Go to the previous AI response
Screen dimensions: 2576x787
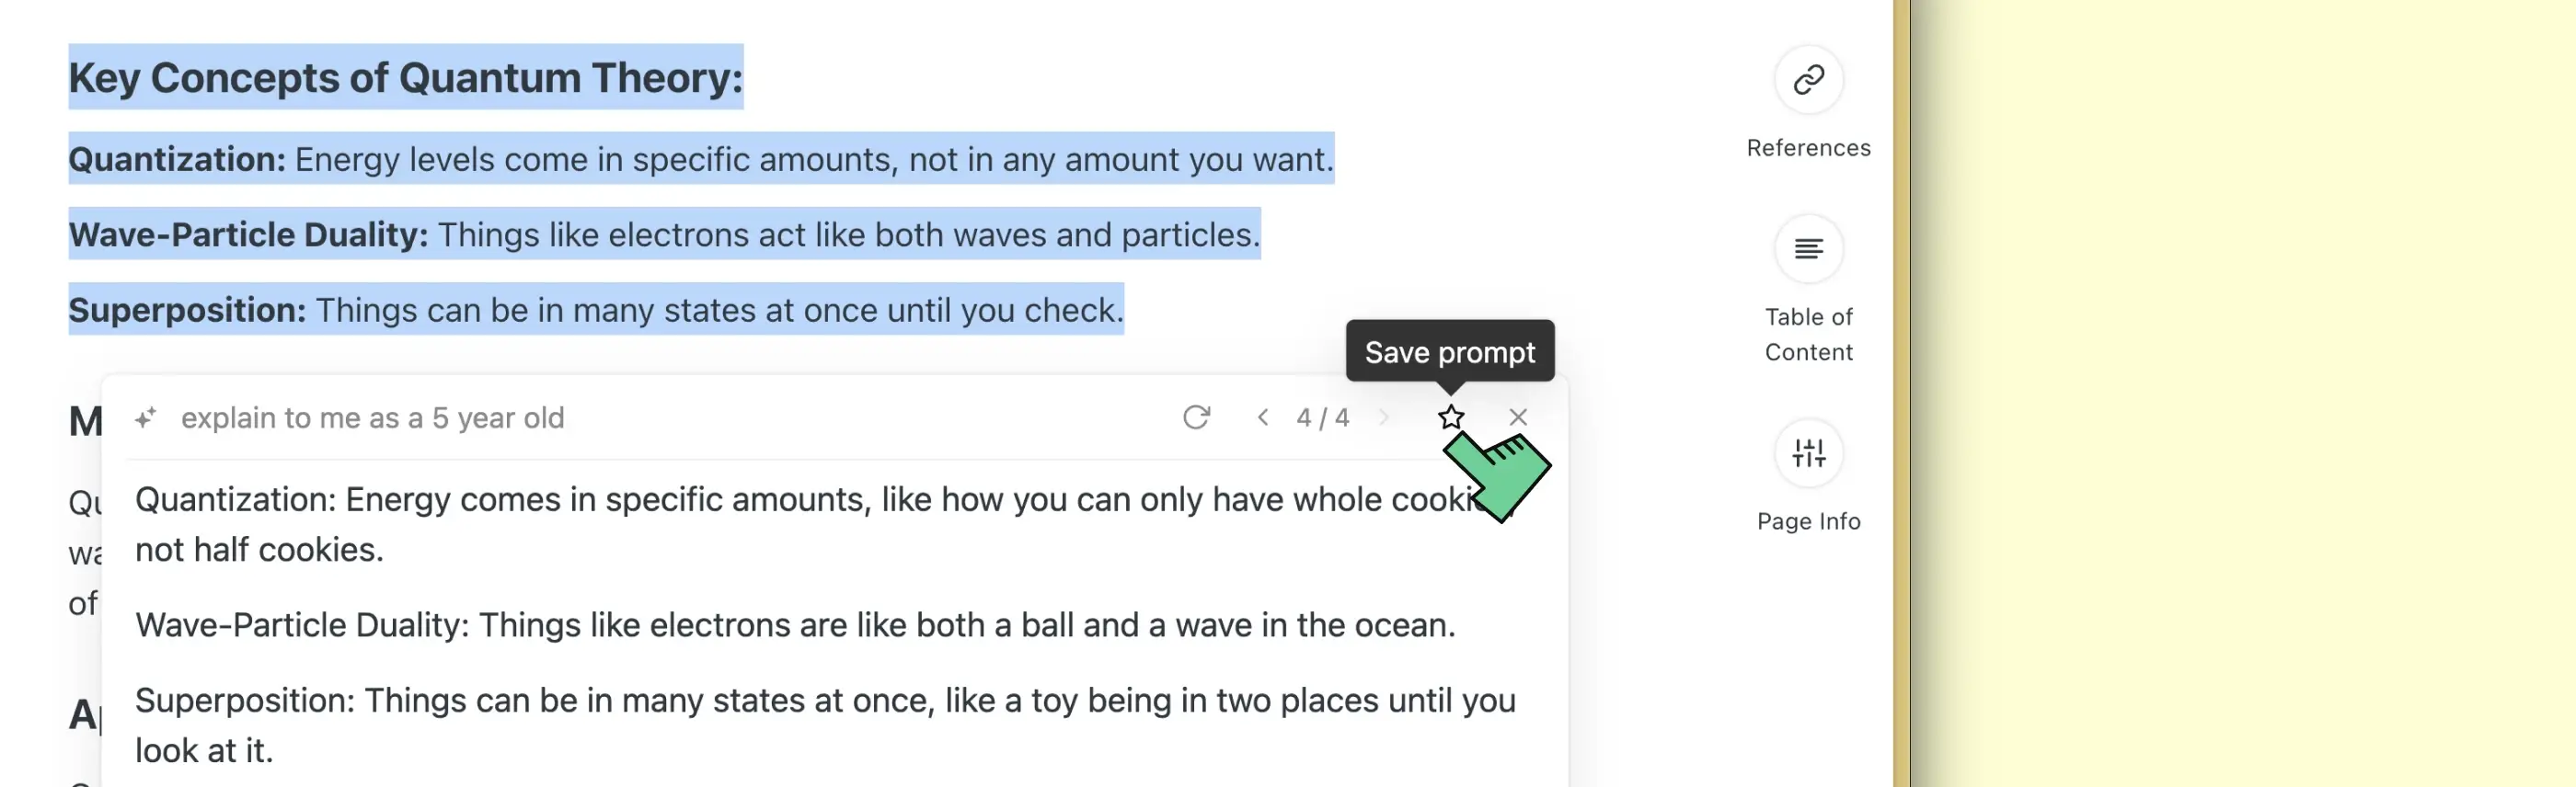pyautogui.click(x=1263, y=417)
